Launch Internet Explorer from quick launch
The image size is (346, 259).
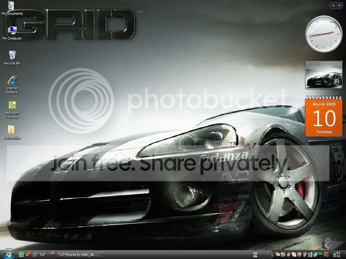click(x=35, y=255)
